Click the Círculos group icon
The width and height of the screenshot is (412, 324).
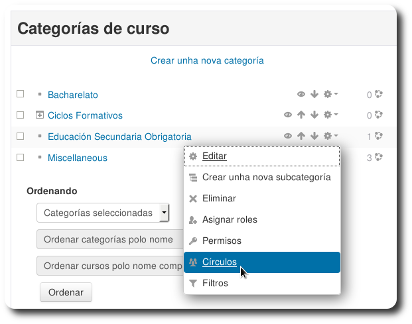coord(193,262)
